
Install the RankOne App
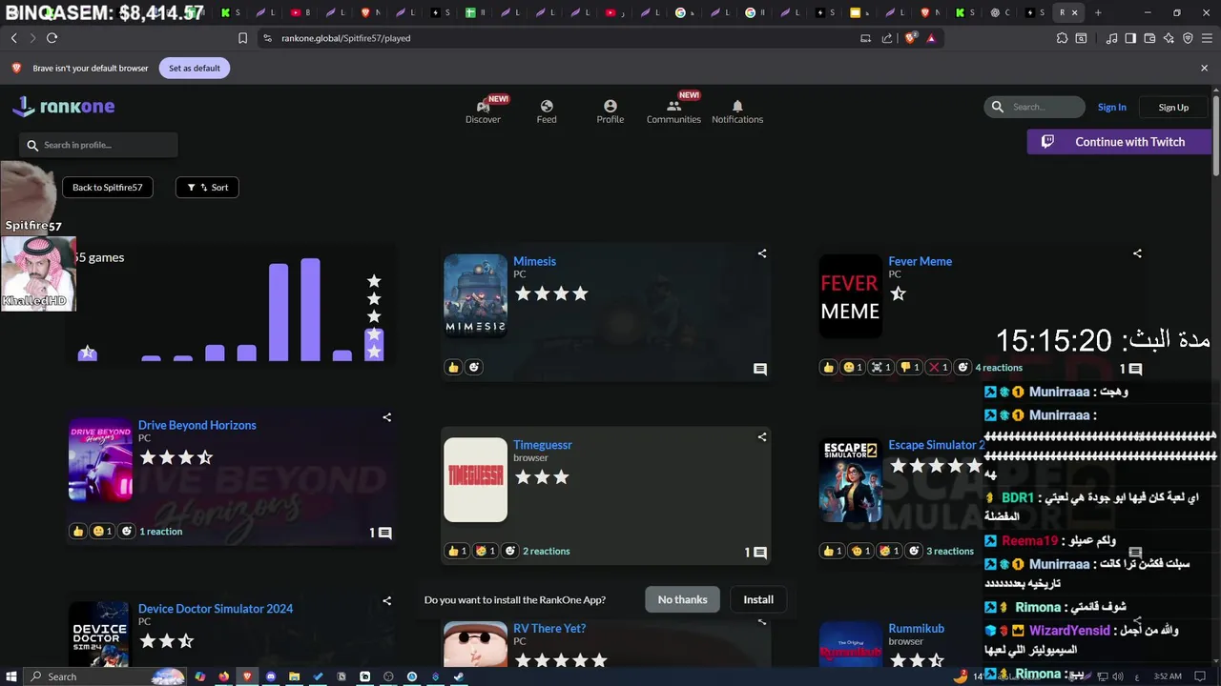click(758, 599)
